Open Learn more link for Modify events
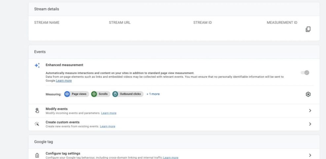The width and height of the screenshot is (326, 159). 109,113
